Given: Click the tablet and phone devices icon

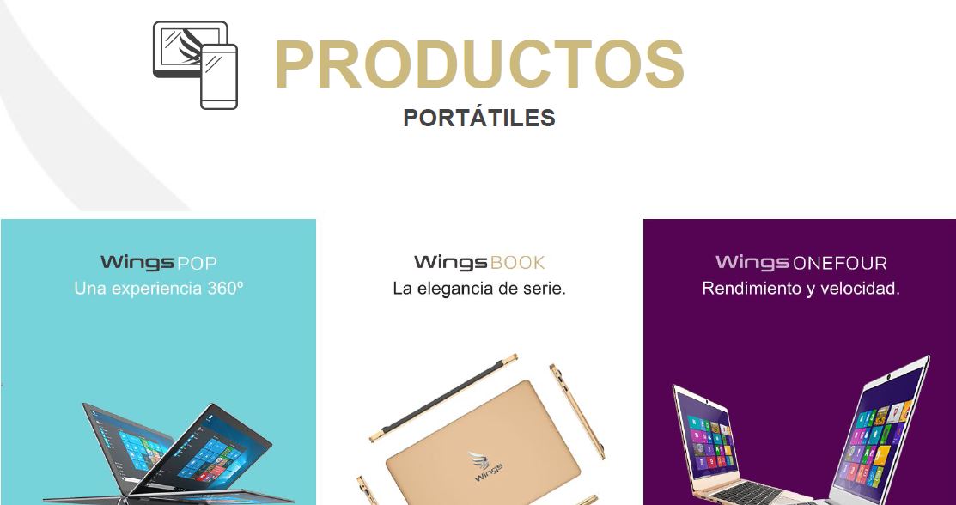Looking at the screenshot, I should click(195, 65).
